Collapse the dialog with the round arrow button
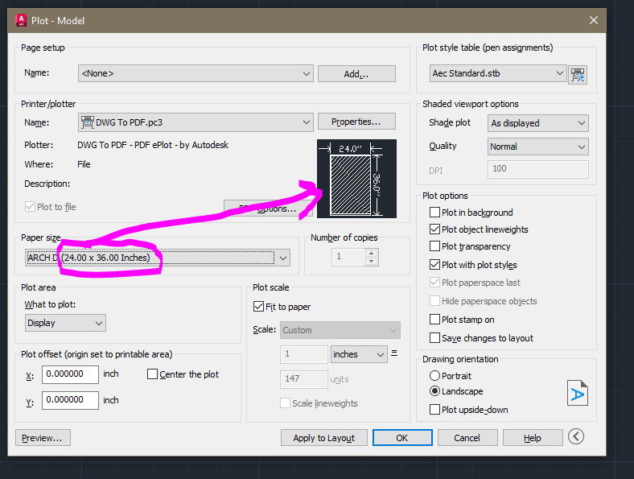 tap(576, 436)
